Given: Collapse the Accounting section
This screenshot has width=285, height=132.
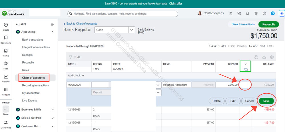Looking at the screenshot, I should [53, 32].
